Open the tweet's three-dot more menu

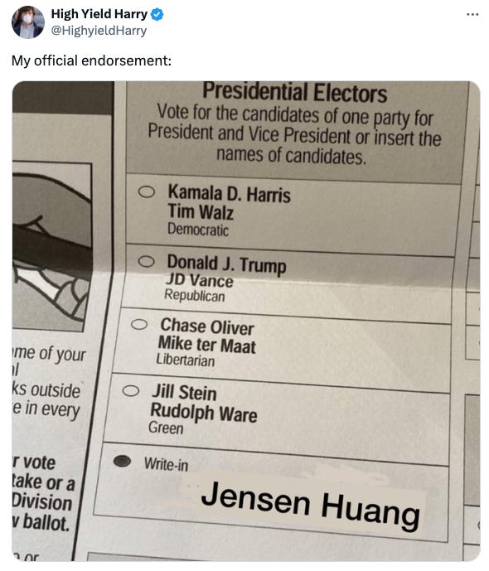pos(472,15)
